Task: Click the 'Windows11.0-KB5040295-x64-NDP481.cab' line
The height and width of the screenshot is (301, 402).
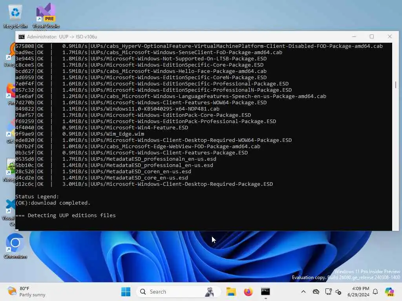Action: pyautogui.click(x=117, y=109)
